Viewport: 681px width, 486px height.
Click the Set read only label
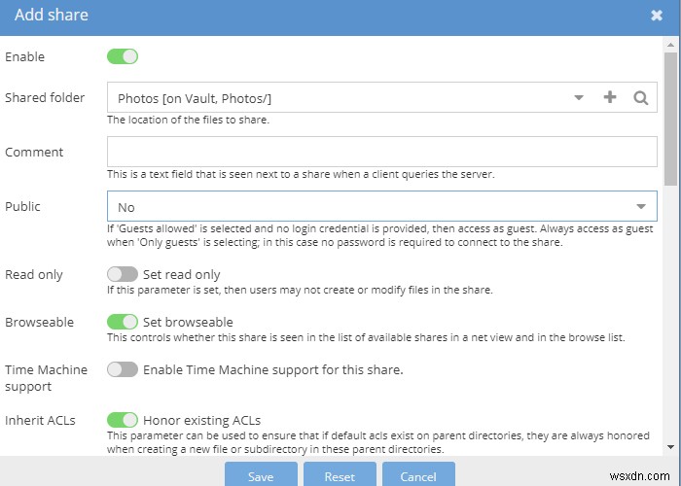(182, 274)
